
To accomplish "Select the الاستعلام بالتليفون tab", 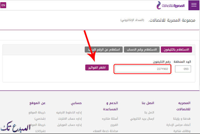I will click(176, 50).
